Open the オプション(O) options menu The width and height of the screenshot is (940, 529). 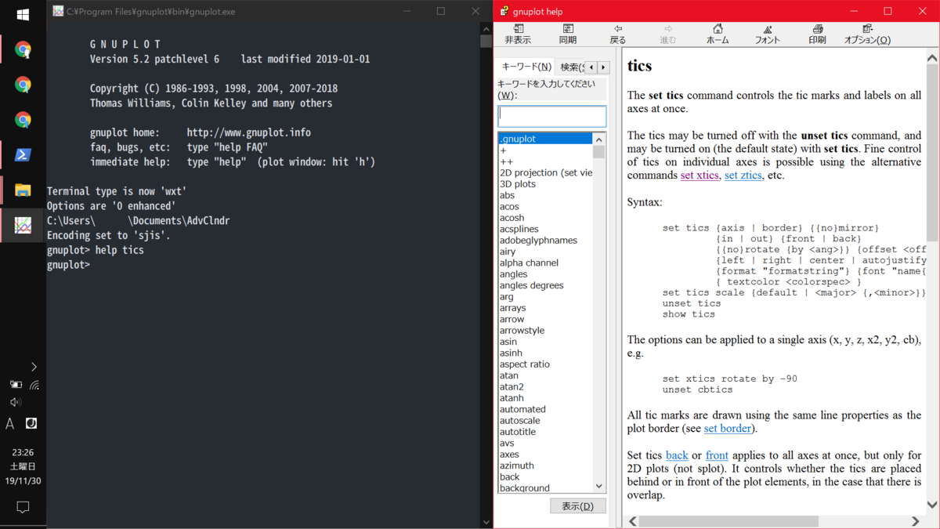click(867, 34)
